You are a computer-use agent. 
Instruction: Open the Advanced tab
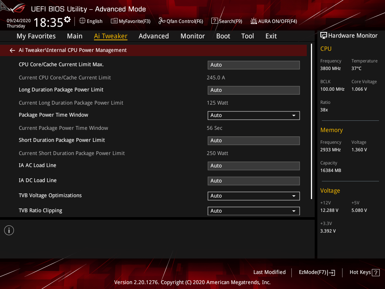click(154, 36)
